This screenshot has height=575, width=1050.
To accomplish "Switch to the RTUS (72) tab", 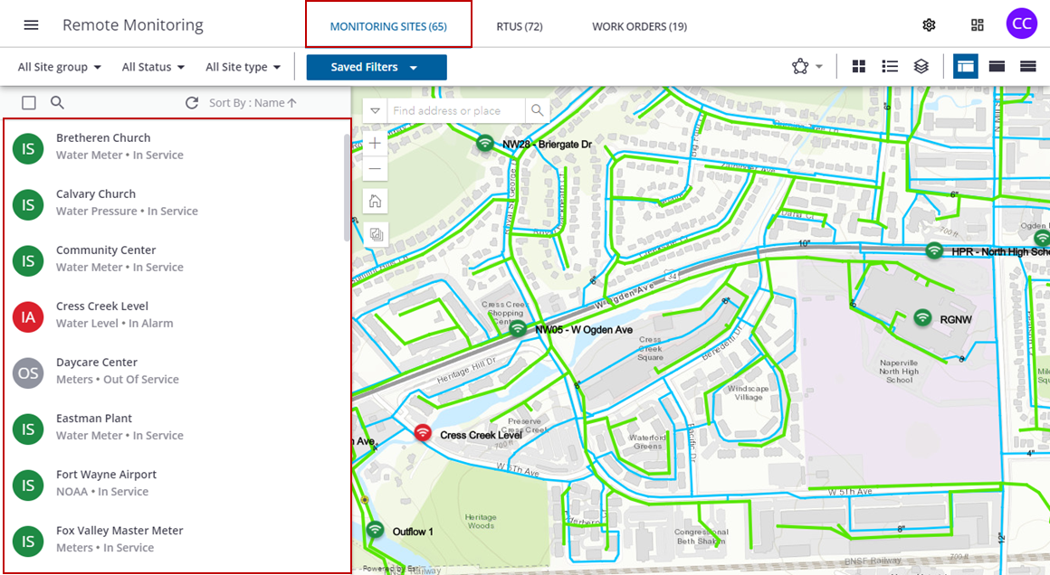I will (519, 26).
